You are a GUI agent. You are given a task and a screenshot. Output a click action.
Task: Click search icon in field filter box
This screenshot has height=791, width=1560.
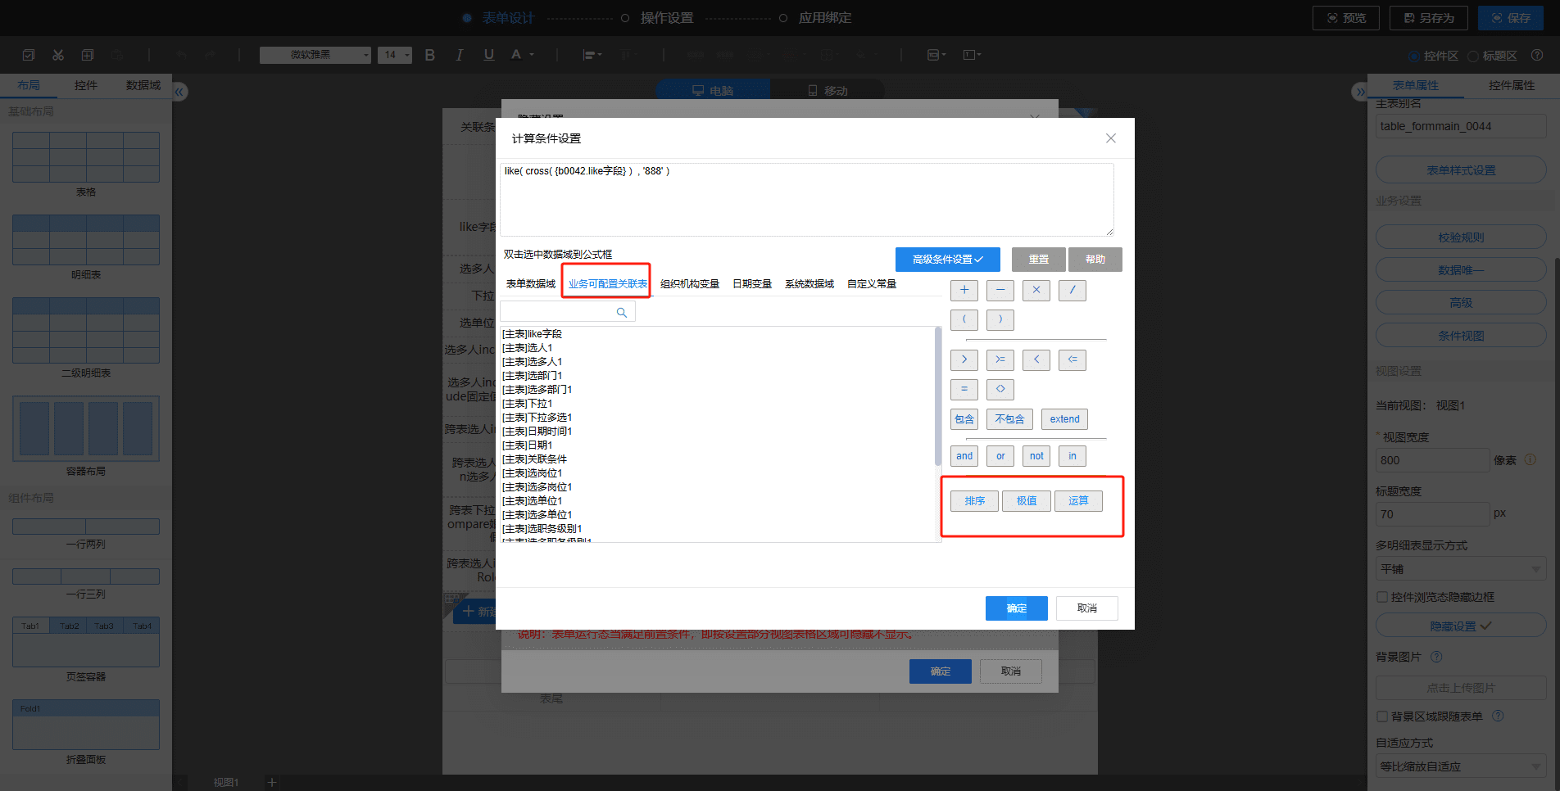point(622,312)
